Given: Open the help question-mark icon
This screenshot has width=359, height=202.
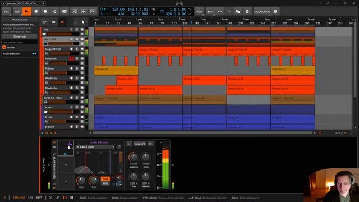Looking at the screenshot, I should tap(275, 11).
